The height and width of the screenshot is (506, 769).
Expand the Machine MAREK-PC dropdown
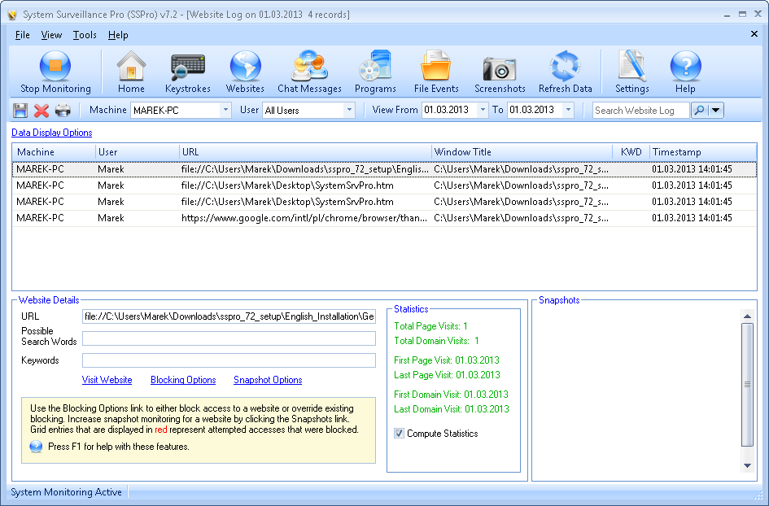(225, 111)
